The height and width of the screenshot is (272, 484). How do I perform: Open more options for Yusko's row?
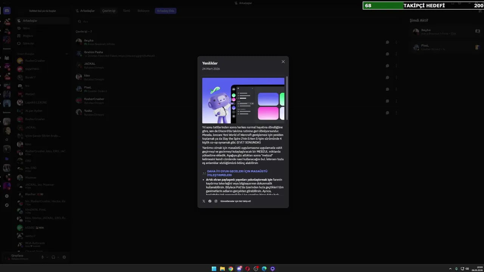click(x=396, y=113)
